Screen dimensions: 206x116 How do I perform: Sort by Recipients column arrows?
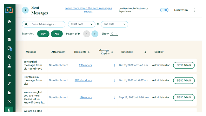[x=89, y=52]
